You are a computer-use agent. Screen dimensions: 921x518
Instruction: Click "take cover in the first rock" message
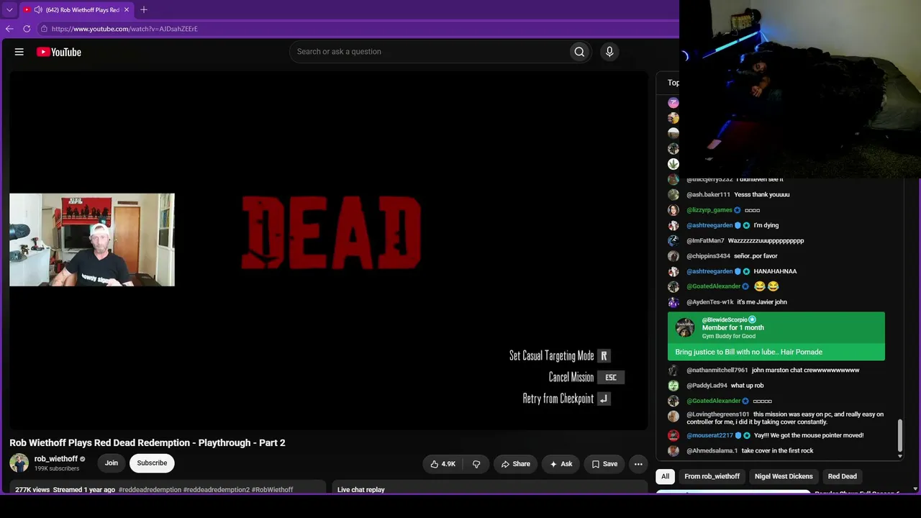pyautogui.click(x=777, y=451)
